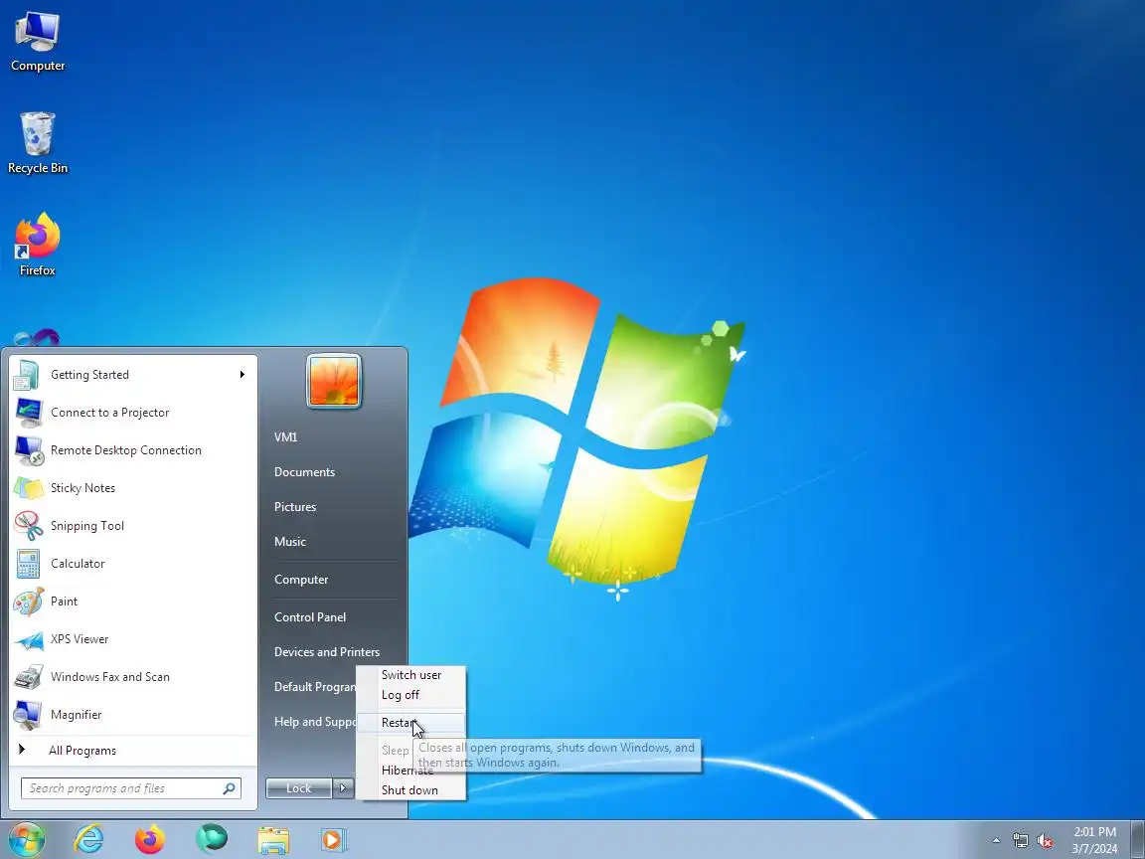1145x859 pixels.
Task: Open the Recycle Bin desktop icon
Action: click(x=37, y=143)
